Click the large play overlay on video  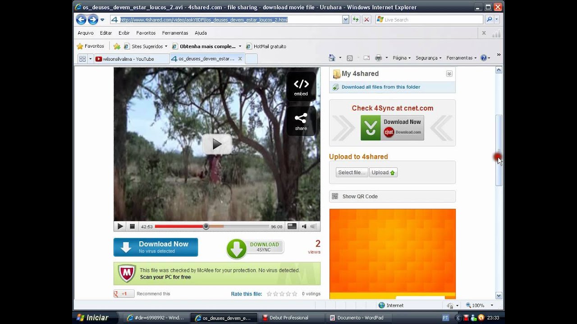point(217,144)
